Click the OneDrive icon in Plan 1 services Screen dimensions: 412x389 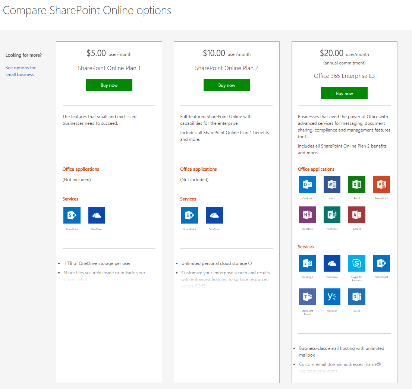(x=97, y=215)
